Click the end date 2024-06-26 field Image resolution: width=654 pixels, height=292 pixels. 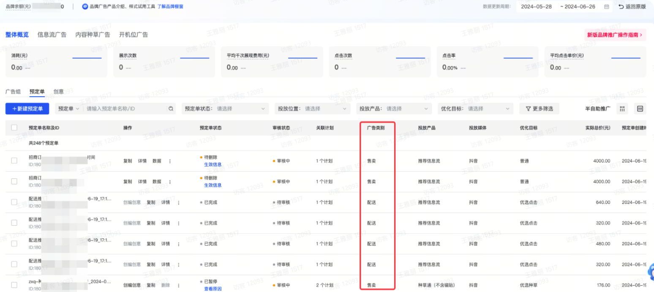pyautogui.click(x=580, y=7)
